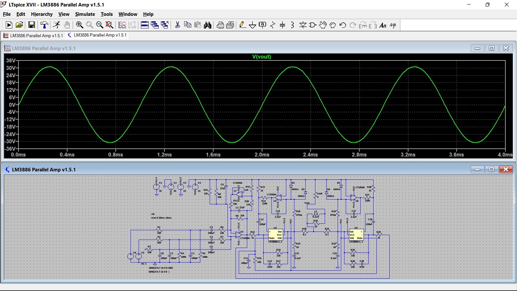The height and width of the screenshot is (291, 517).
Task: Click the V(vout) trace label
Action: [261, 57]
